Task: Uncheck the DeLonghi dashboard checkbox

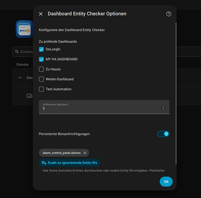Action: pyautogui.click(x=41, y=49)
